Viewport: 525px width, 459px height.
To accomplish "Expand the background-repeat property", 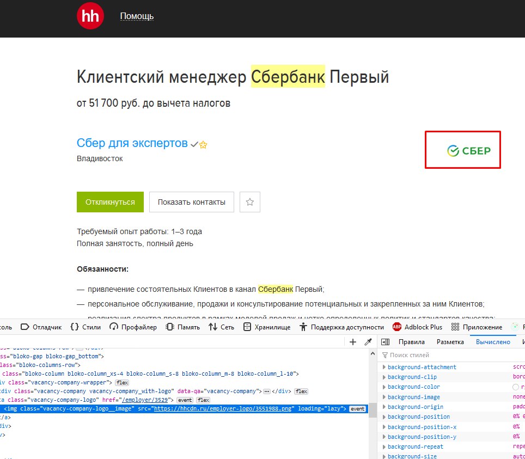I will pyautogui.click(x=384, y=446).
